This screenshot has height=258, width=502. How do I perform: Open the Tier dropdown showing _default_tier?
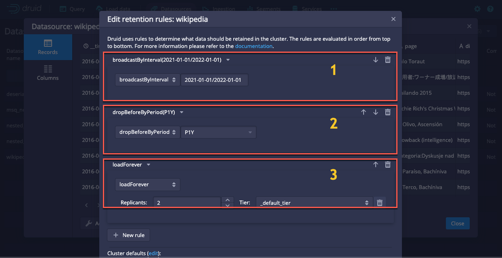coord(314,202)
